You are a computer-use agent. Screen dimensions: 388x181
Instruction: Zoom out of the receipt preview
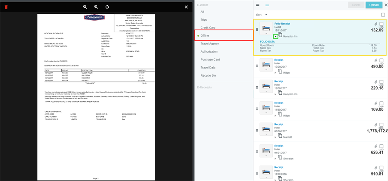[85, 7]
